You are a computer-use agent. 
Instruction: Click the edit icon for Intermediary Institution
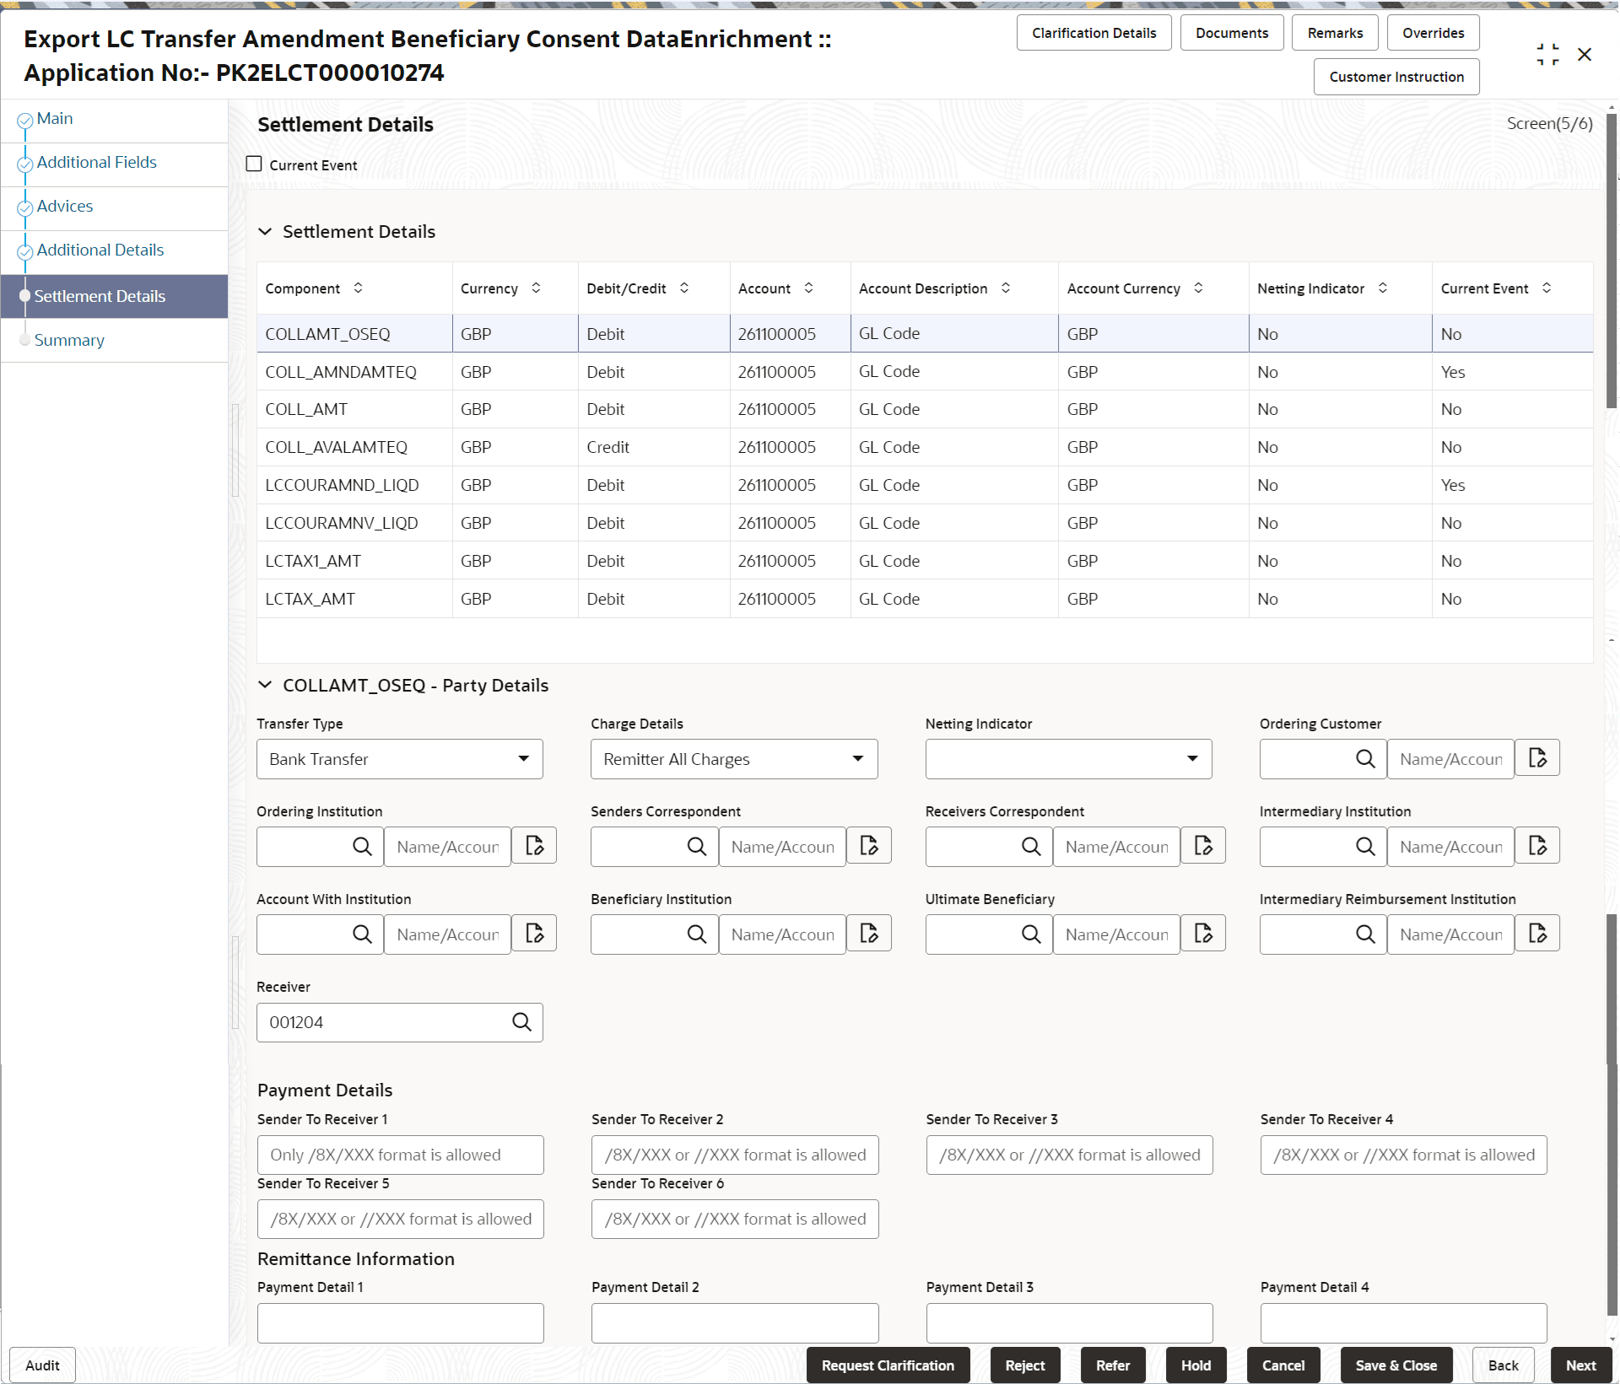(1537, 846)
